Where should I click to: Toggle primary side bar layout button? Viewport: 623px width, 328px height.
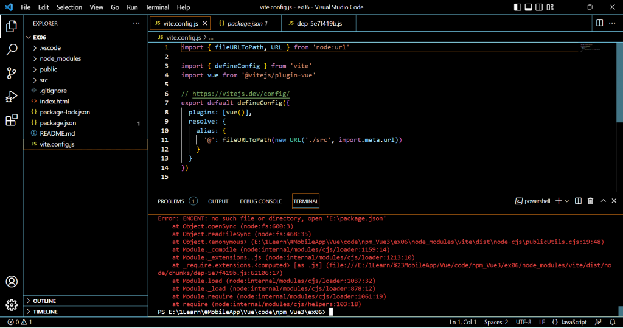coord(518,7)
